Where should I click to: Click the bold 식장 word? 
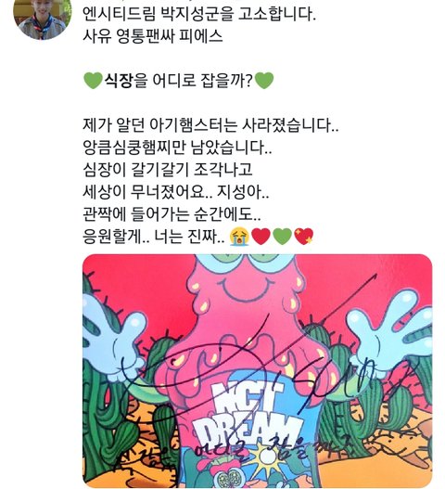(x=118, y=81)
